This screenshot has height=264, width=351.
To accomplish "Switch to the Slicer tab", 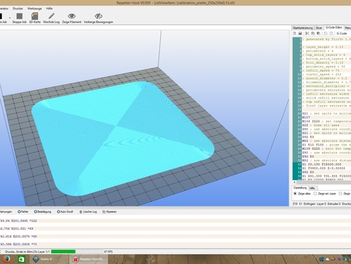I will [x=319, y=28].
